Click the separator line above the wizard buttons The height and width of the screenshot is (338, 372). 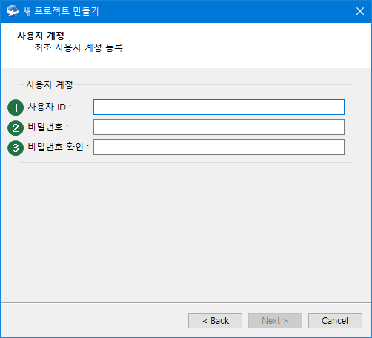(x=186, y=302)
